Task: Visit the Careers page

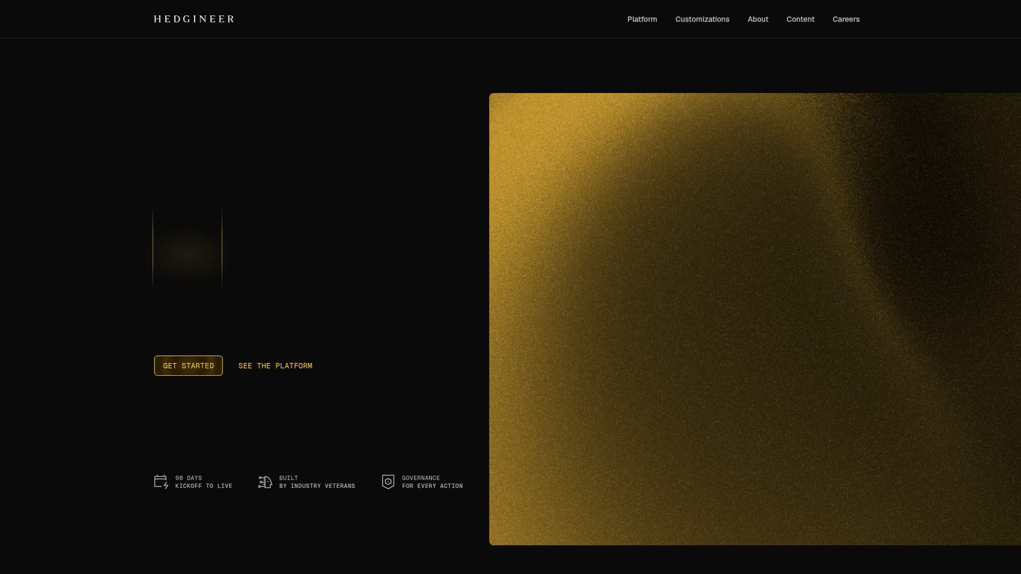Action: (846, 19)
